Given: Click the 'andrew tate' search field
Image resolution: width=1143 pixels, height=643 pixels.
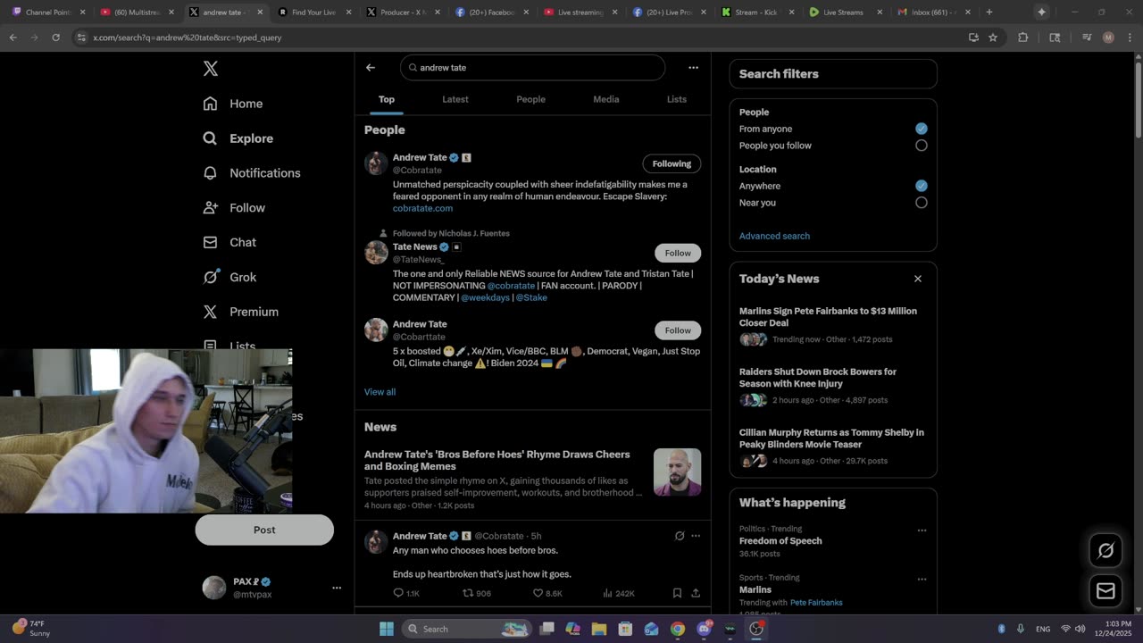Looking at the screenshot, I should pyautogui.click(x=533, y=68).
